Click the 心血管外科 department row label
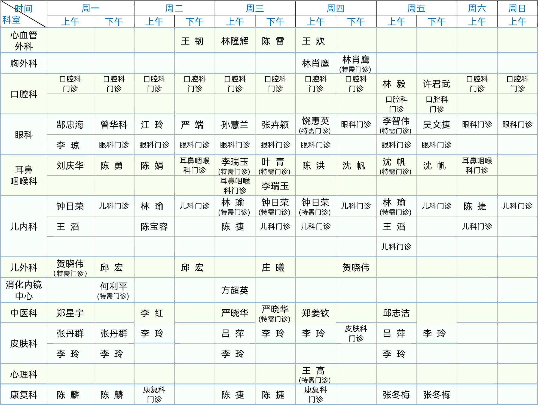 (x=24, y=41)
